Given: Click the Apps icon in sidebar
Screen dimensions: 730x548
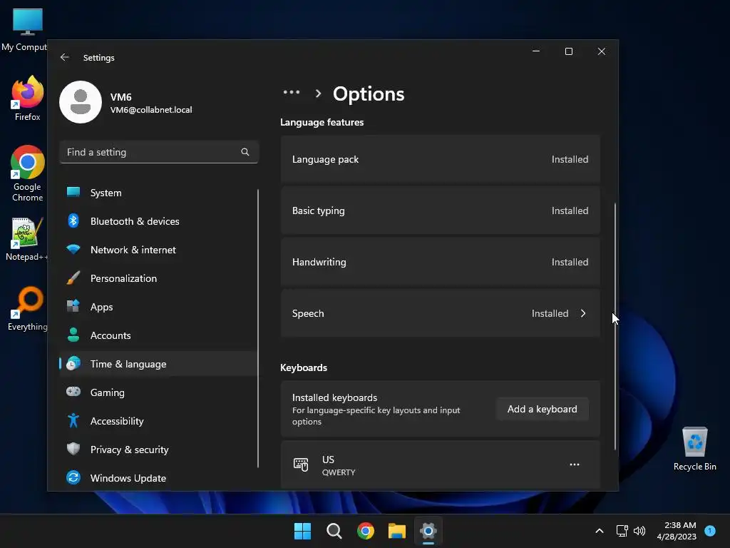Looking at the screenshot, I should point(73,306).
